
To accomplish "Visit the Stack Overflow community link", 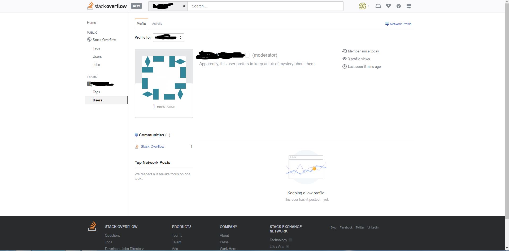I will [x=152, y=146].
